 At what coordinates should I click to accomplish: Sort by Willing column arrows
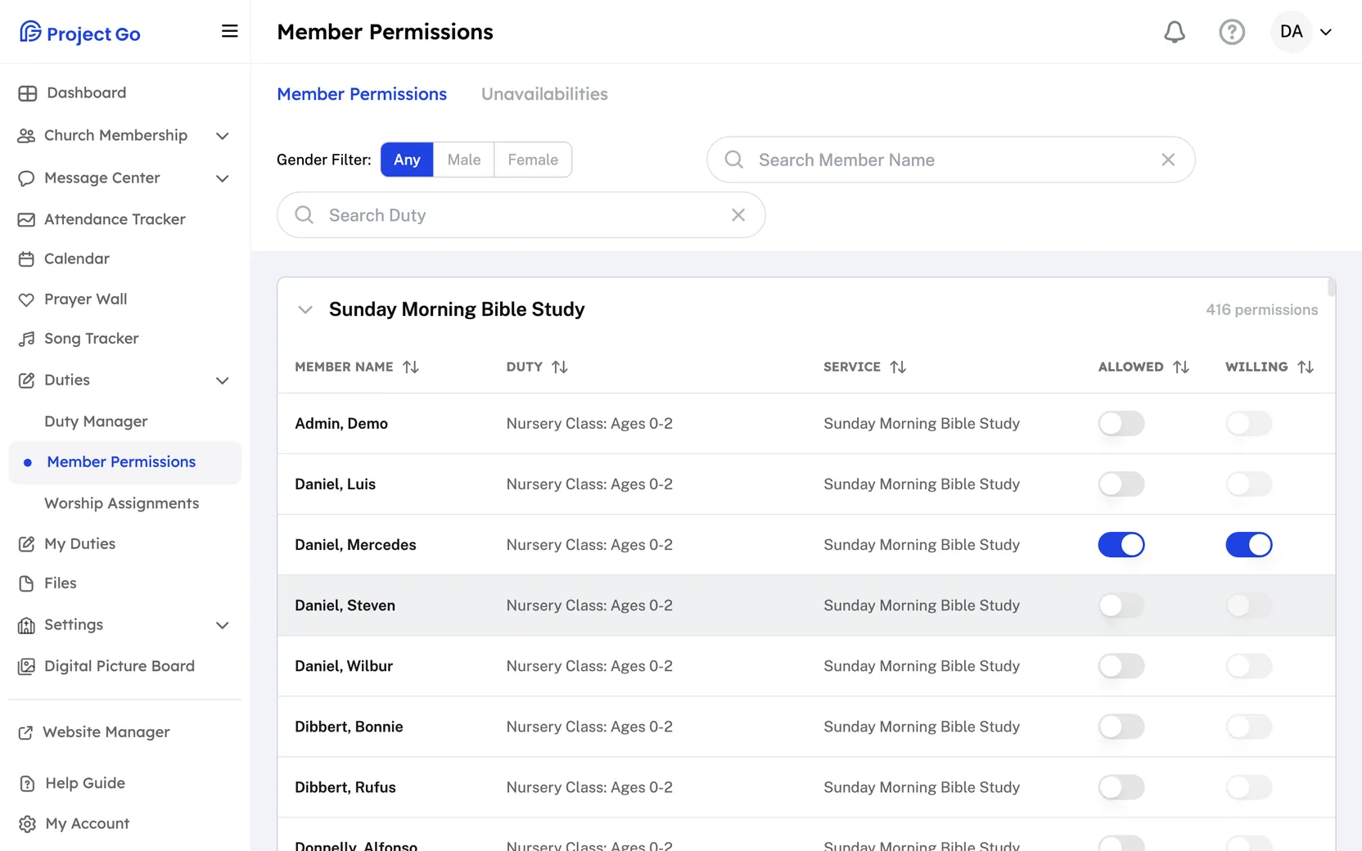[1306, 367]
